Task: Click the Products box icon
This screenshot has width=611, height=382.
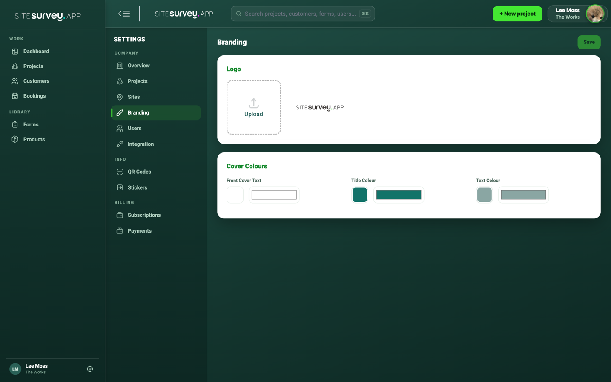Action: (15, 140)
